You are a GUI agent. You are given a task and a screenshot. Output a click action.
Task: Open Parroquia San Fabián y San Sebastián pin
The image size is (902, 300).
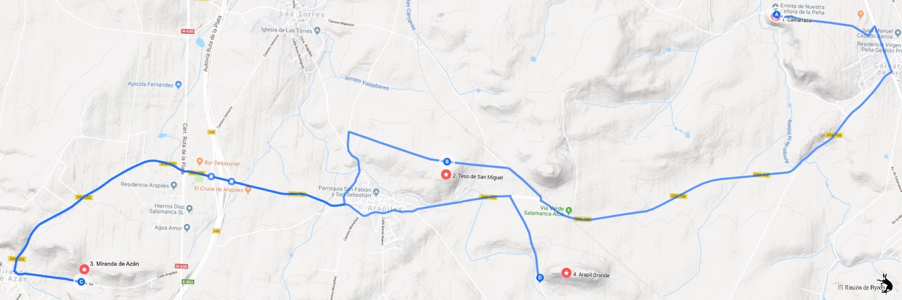click(376, 192)
